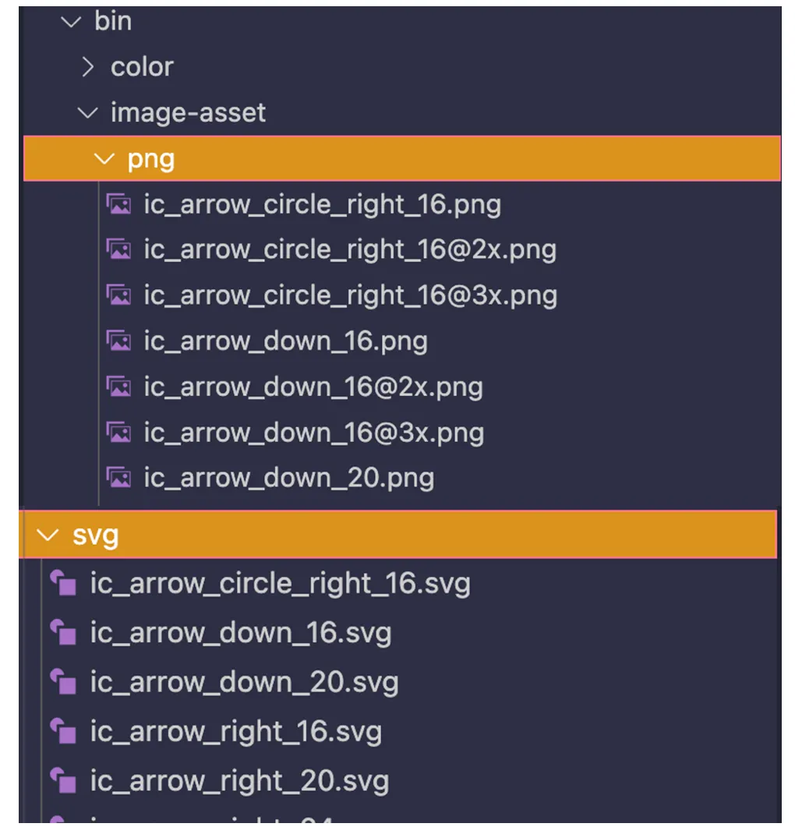Click image icon beside ic_arrow_down_16.png
The height and width of the screenshot is (834, 795).
[118, 341]
